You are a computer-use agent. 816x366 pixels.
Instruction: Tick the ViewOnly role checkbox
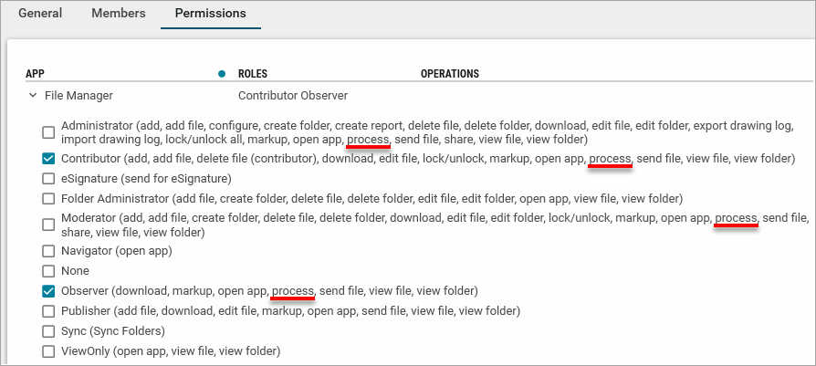pyautogui.click(x=48, y=351)
